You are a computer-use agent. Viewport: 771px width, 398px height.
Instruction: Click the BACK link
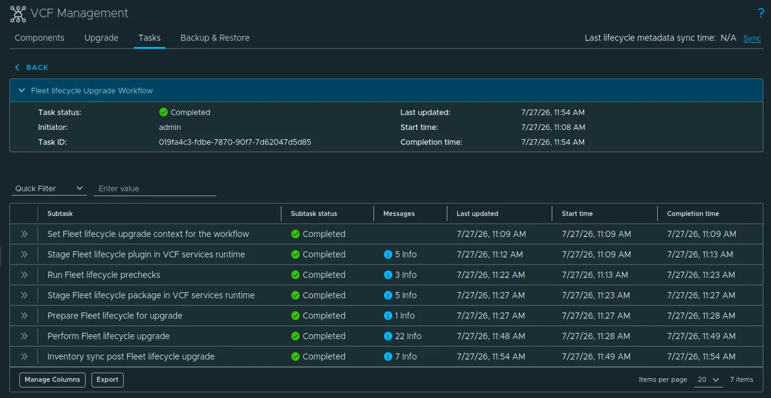click(38, 67)
